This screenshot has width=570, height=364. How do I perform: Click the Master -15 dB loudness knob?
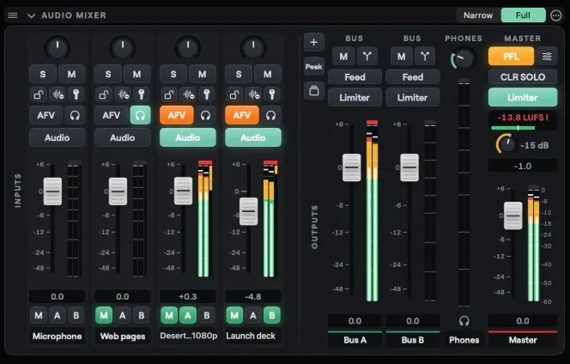pyautogui.click(x=506, y=144)
